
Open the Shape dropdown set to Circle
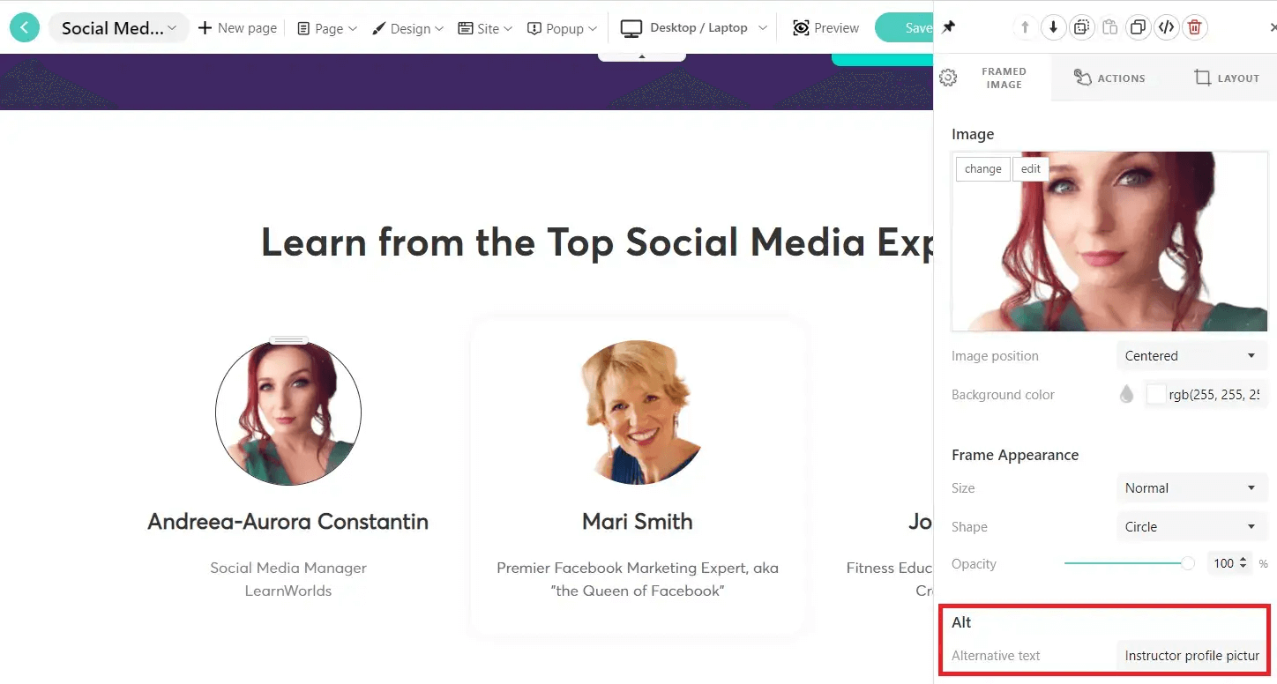(x=1191, y=526)
